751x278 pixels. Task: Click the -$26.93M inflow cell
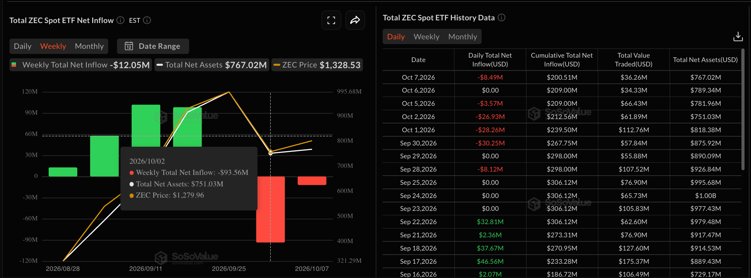(490, 117)
